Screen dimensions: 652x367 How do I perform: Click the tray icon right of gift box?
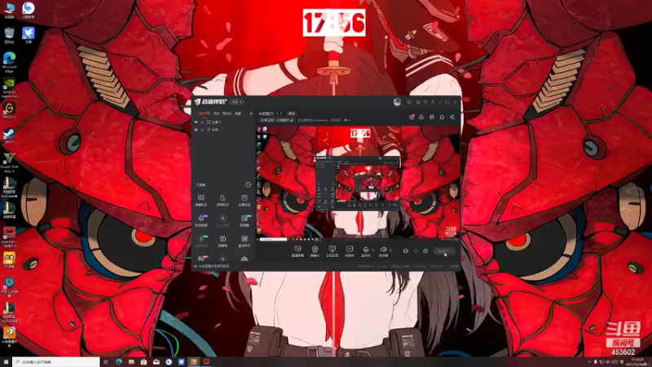pyautogui.click(x=421, y=117)
